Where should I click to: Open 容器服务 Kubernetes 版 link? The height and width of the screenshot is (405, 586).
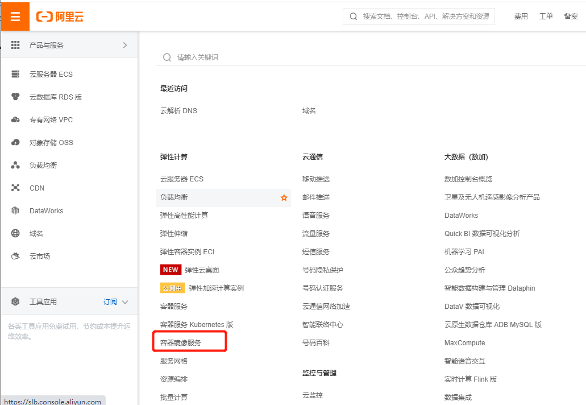(197, 325)
